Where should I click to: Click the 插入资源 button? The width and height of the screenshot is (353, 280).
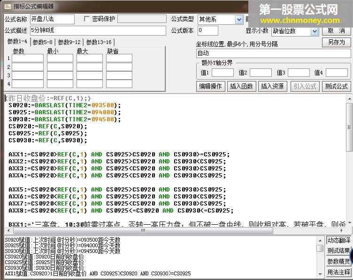[x=273, y=86]
